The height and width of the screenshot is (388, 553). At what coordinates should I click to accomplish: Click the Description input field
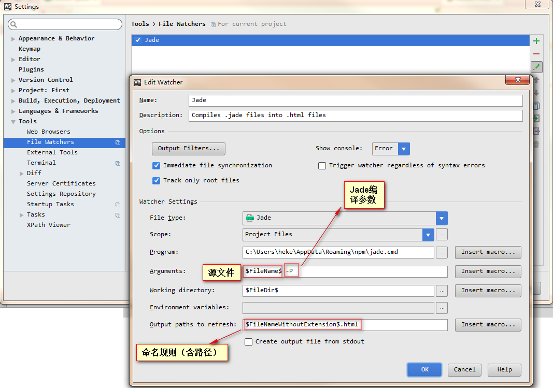[x=356, y=116]
